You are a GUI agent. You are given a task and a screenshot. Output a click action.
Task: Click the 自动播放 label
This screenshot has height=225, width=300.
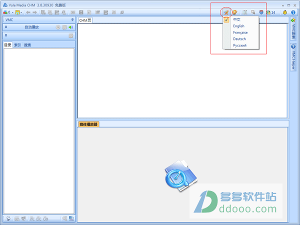point(32,27)
